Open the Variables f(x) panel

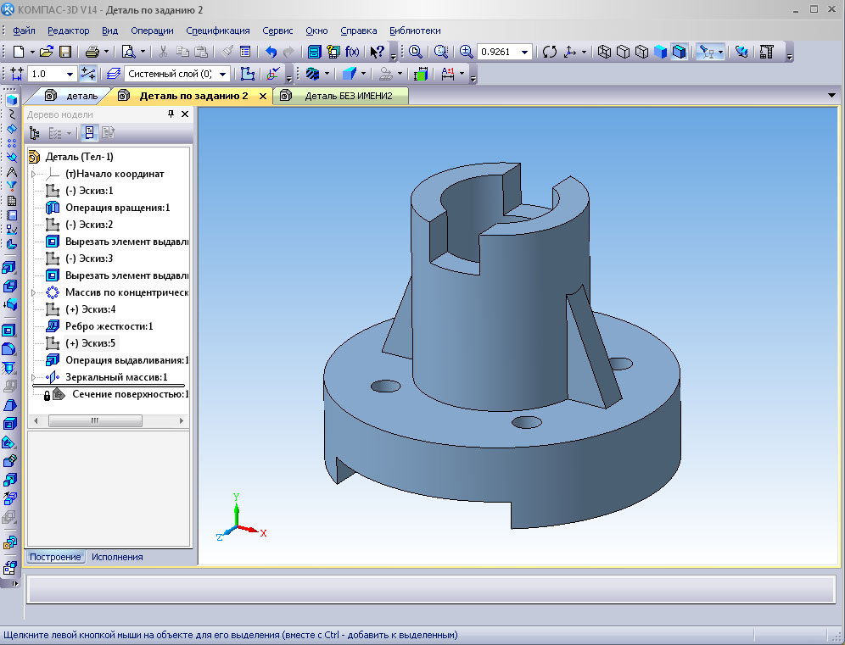(351, 52)
